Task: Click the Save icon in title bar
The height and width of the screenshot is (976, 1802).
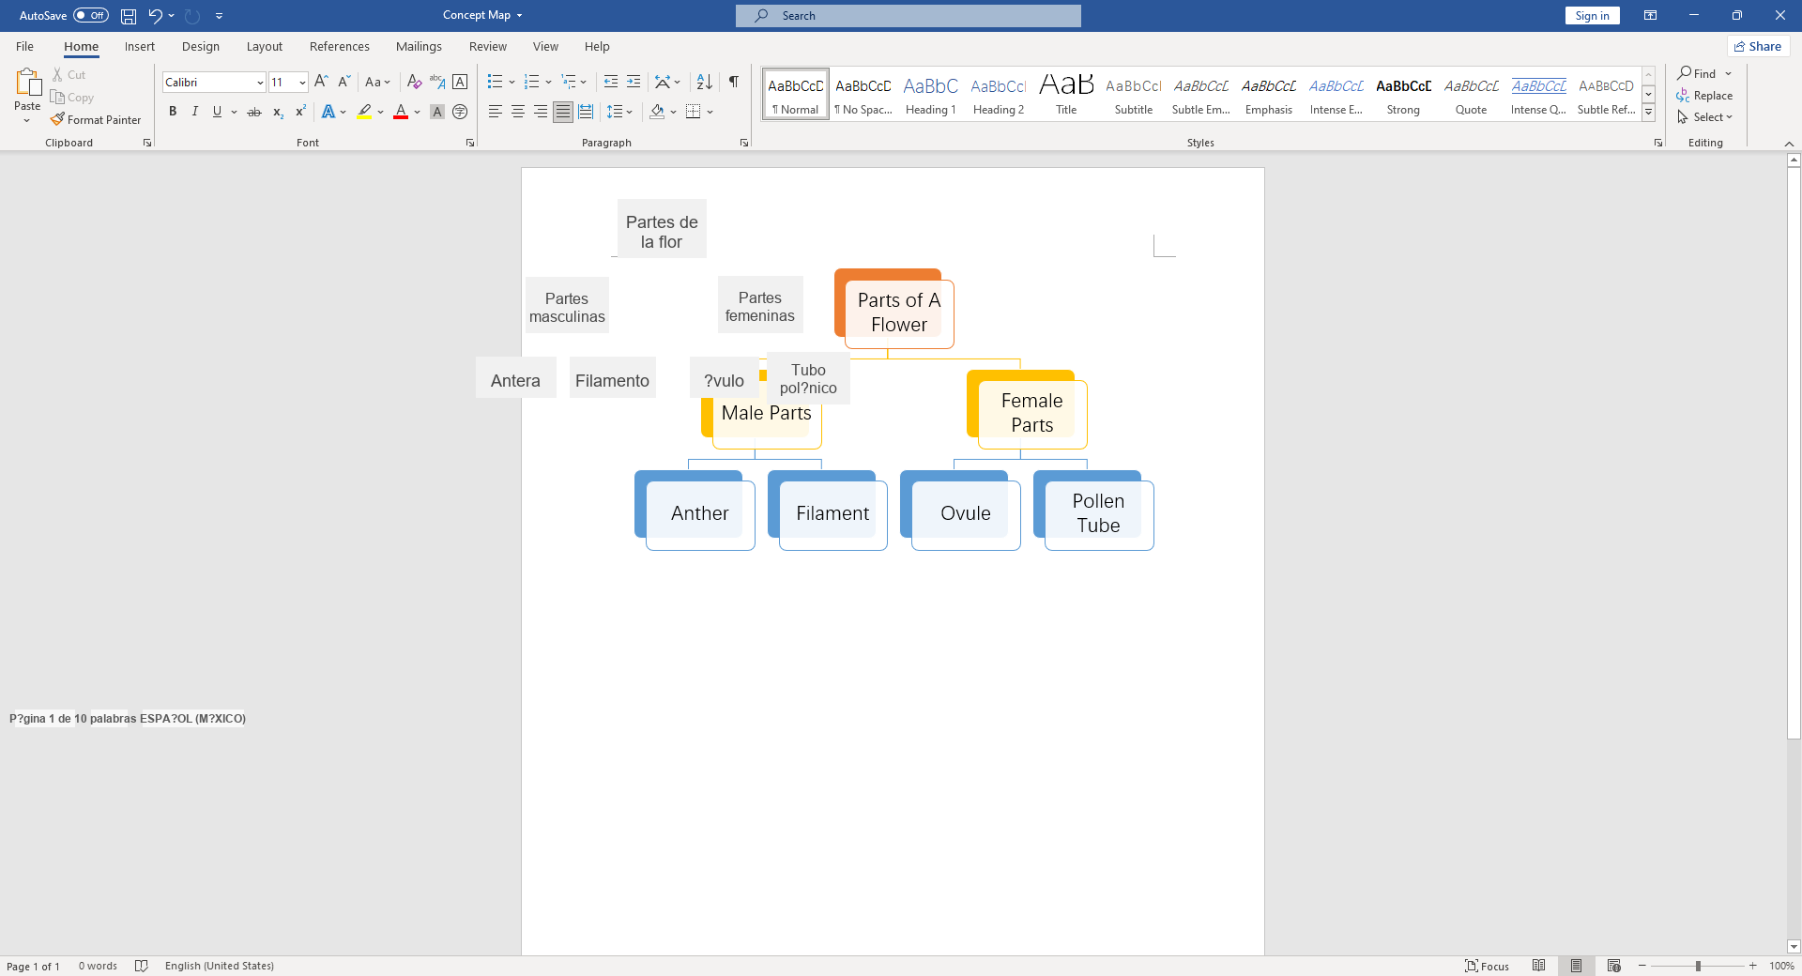Action: (x=129, y=16)
